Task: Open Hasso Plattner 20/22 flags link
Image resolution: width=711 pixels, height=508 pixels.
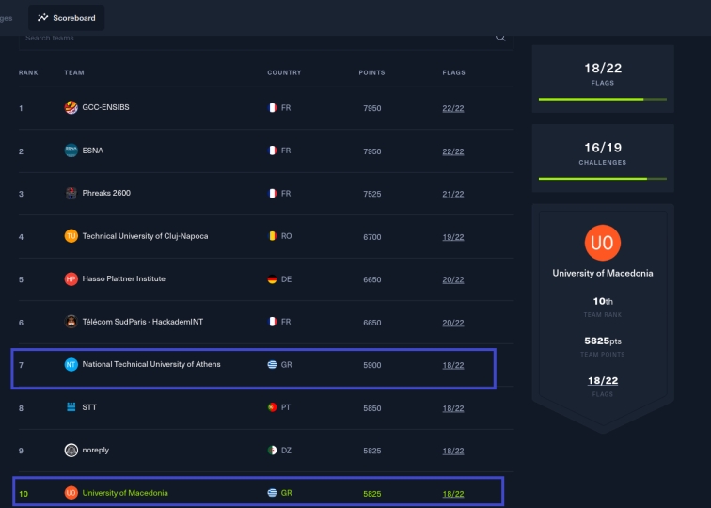Action: click(453, 279)
